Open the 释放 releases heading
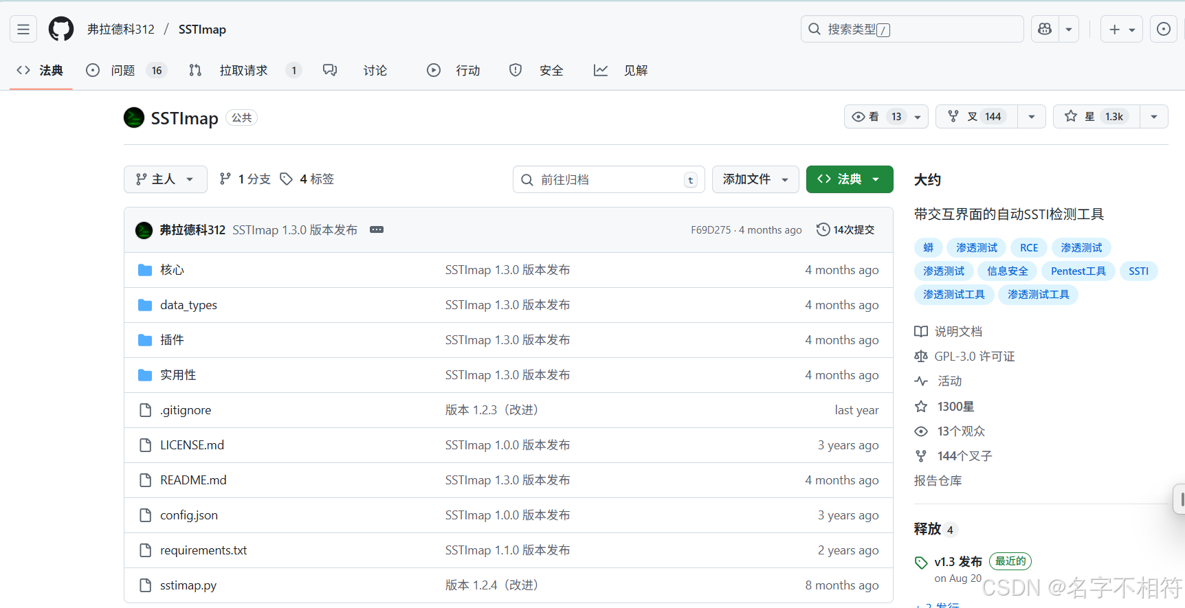This screenshot has width=1185, height=608. pos(927,529)
